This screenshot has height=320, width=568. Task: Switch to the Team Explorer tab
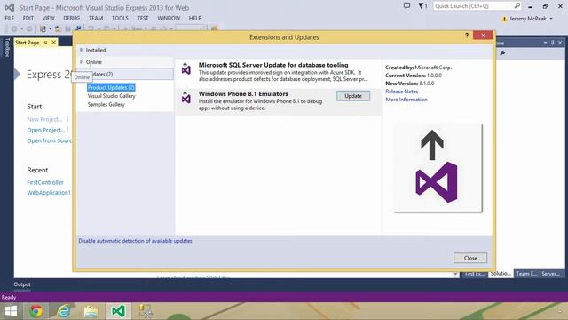click(526, 274)
